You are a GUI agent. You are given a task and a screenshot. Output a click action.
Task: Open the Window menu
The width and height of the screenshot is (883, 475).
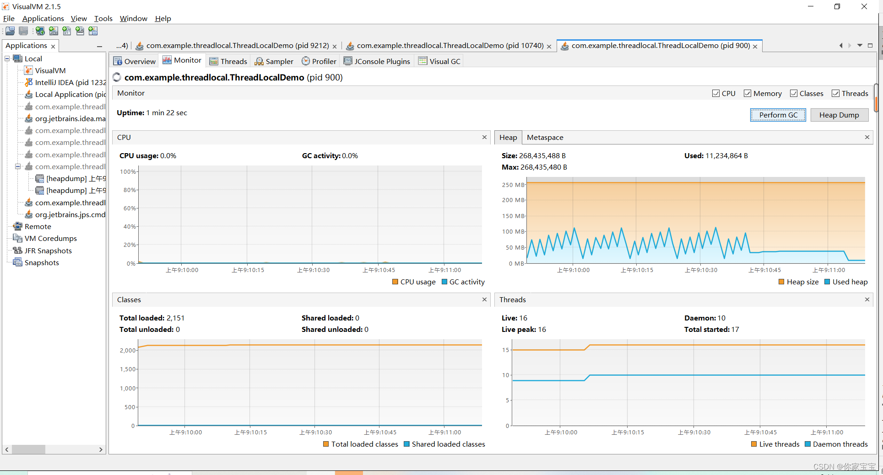(x=133, y=18)
